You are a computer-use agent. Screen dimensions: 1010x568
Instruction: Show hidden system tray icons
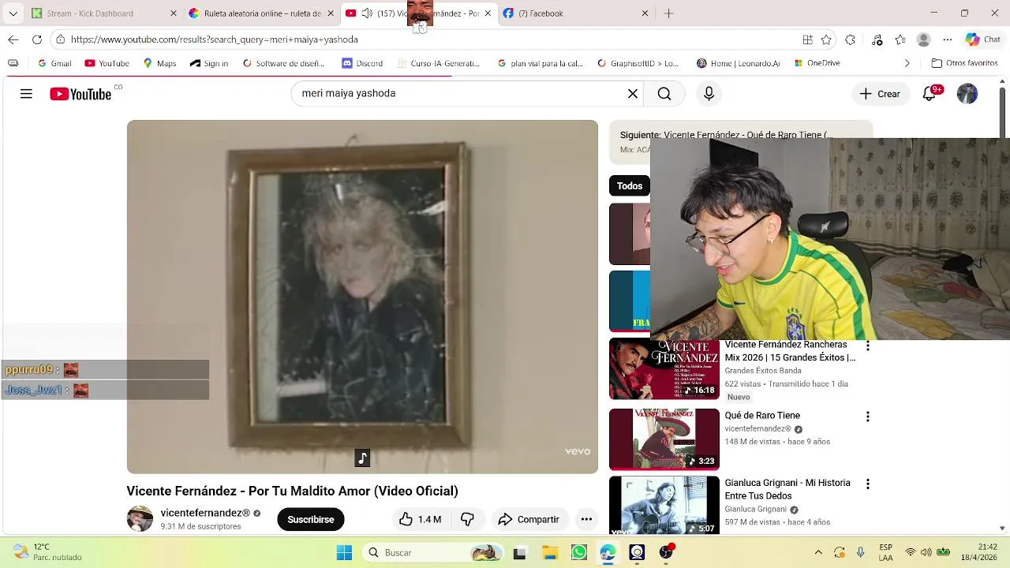[x=818, y=553]
